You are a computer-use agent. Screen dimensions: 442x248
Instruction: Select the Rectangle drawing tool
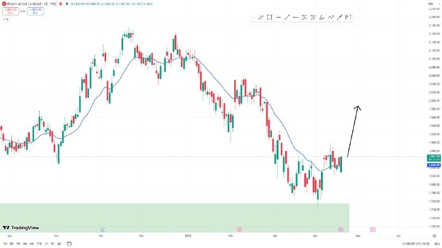coord(270,18)
